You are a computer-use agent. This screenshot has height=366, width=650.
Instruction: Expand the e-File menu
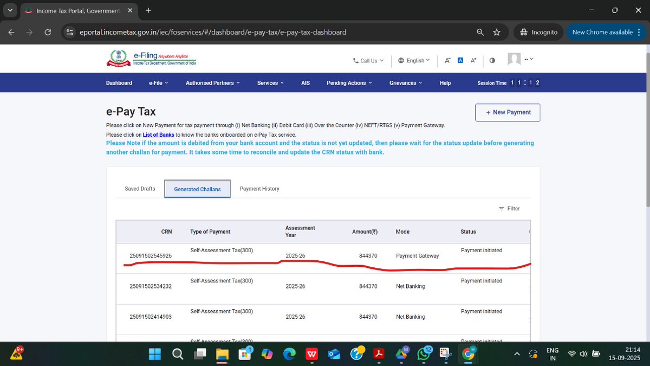click(x=159, y=83)
